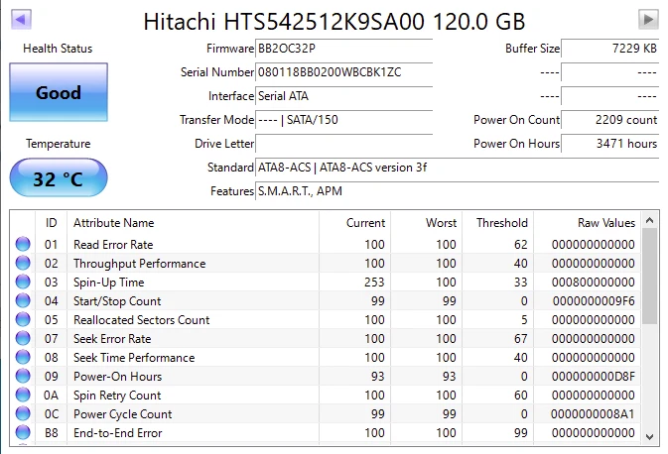Click the Worst column header

coord(426,222)
